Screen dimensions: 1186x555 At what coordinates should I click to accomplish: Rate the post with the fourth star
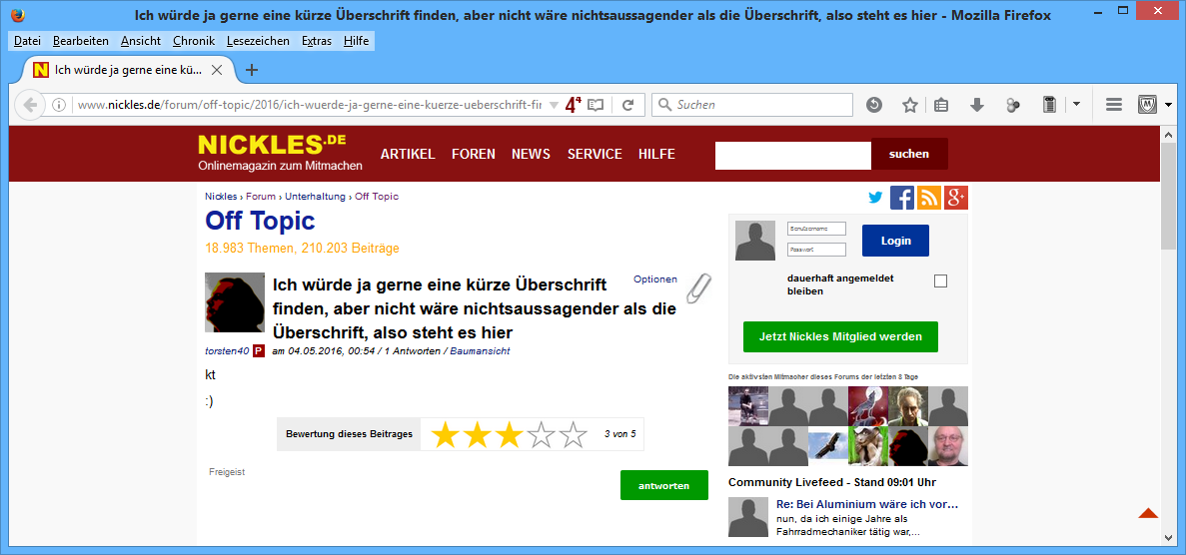coord(541,435)
